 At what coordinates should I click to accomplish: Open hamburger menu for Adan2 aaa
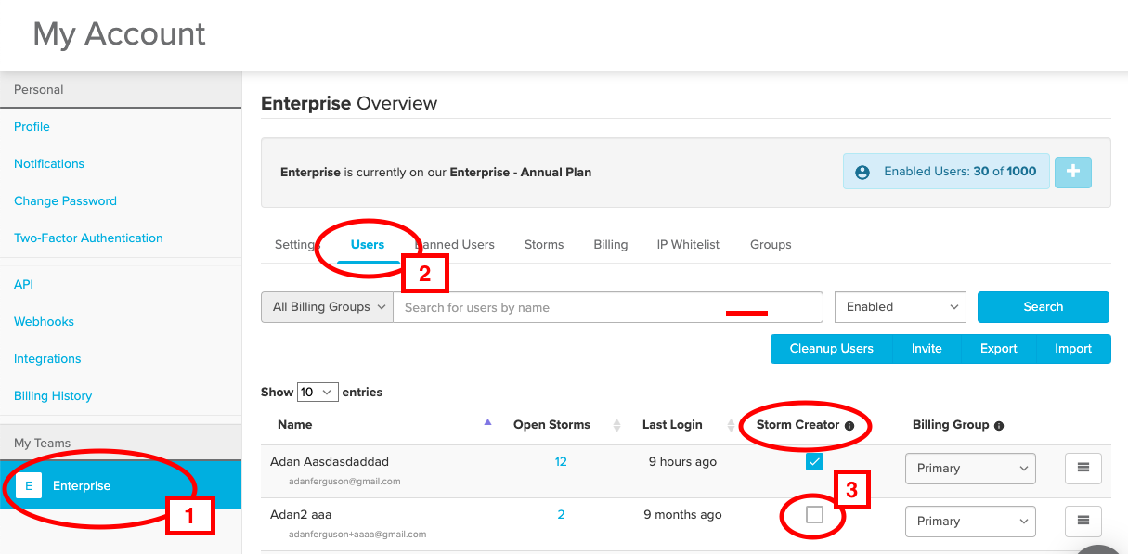1083,521
